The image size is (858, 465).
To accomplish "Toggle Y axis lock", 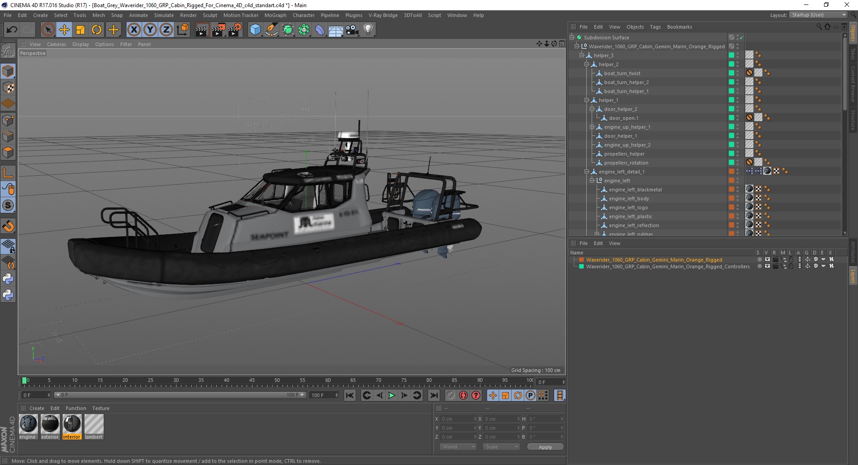I will [150, 30].
